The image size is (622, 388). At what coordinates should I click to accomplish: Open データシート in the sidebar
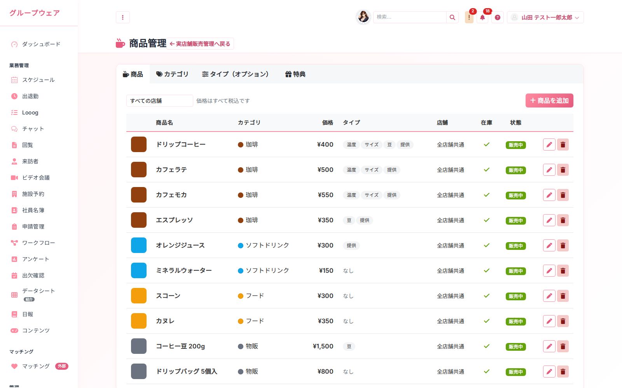39,295
